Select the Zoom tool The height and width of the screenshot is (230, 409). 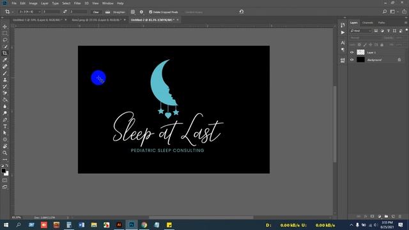pyautogui.click(x=4, y=153)
